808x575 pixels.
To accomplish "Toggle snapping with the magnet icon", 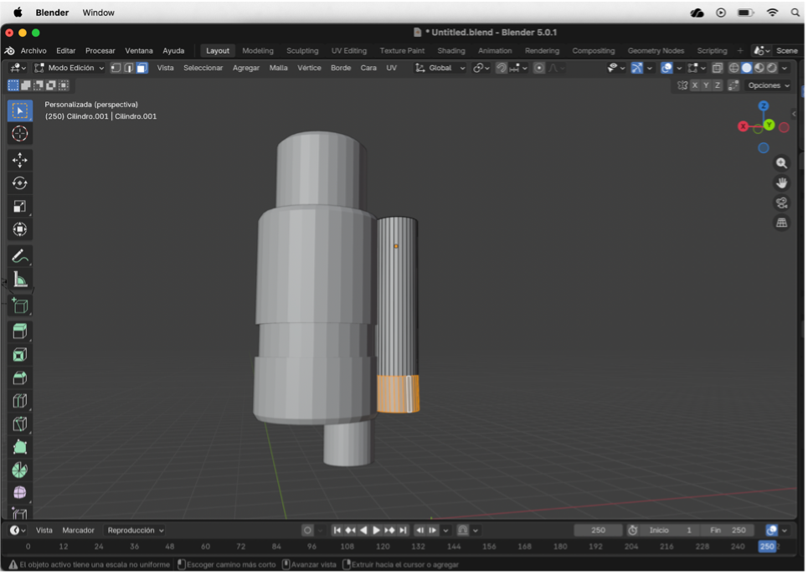I will tap(502, 68).
